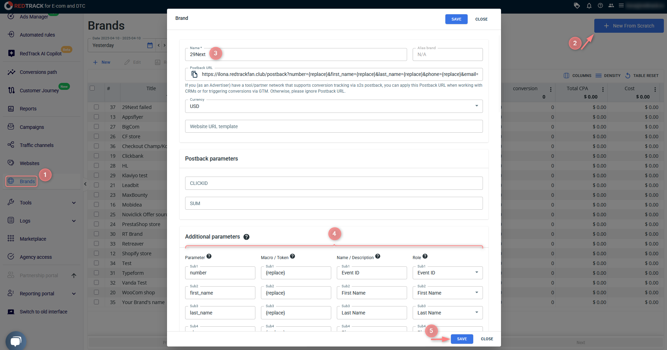
Task: Click the brand Name field containing 29Next
Action: (x=296, y=54)
